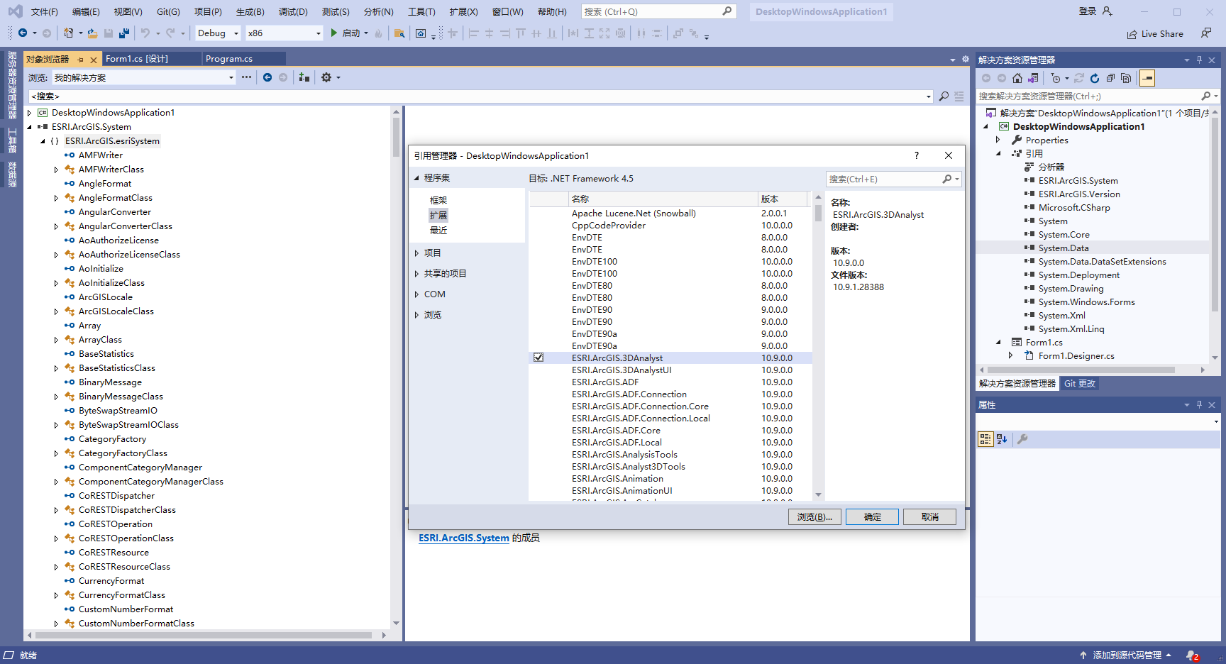
Task: Click Show All Files icon in Solution Explorer
Action: pyautogui.click(x=1126, y=78)
